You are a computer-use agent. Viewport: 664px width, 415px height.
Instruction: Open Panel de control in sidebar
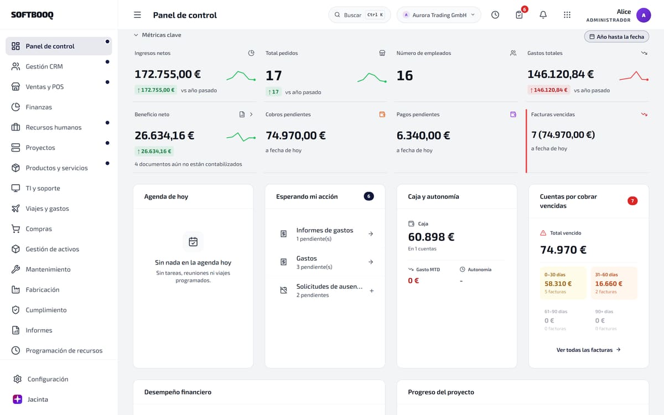pyautogui.click(x=59, y=46)
